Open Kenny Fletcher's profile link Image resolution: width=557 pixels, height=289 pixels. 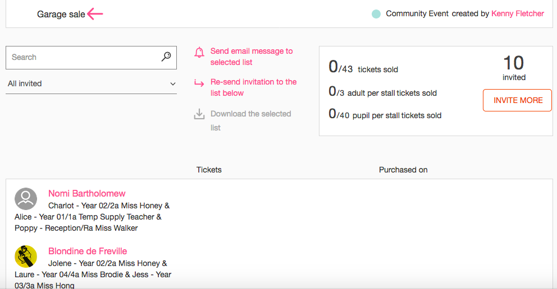tap(518, 14)
